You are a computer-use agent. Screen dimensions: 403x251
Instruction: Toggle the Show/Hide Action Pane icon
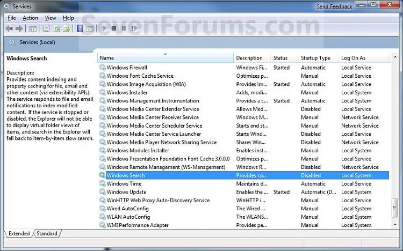[90, 29]
